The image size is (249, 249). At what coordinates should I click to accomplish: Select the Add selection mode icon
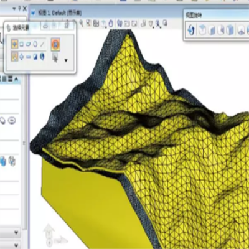(21, 57)
